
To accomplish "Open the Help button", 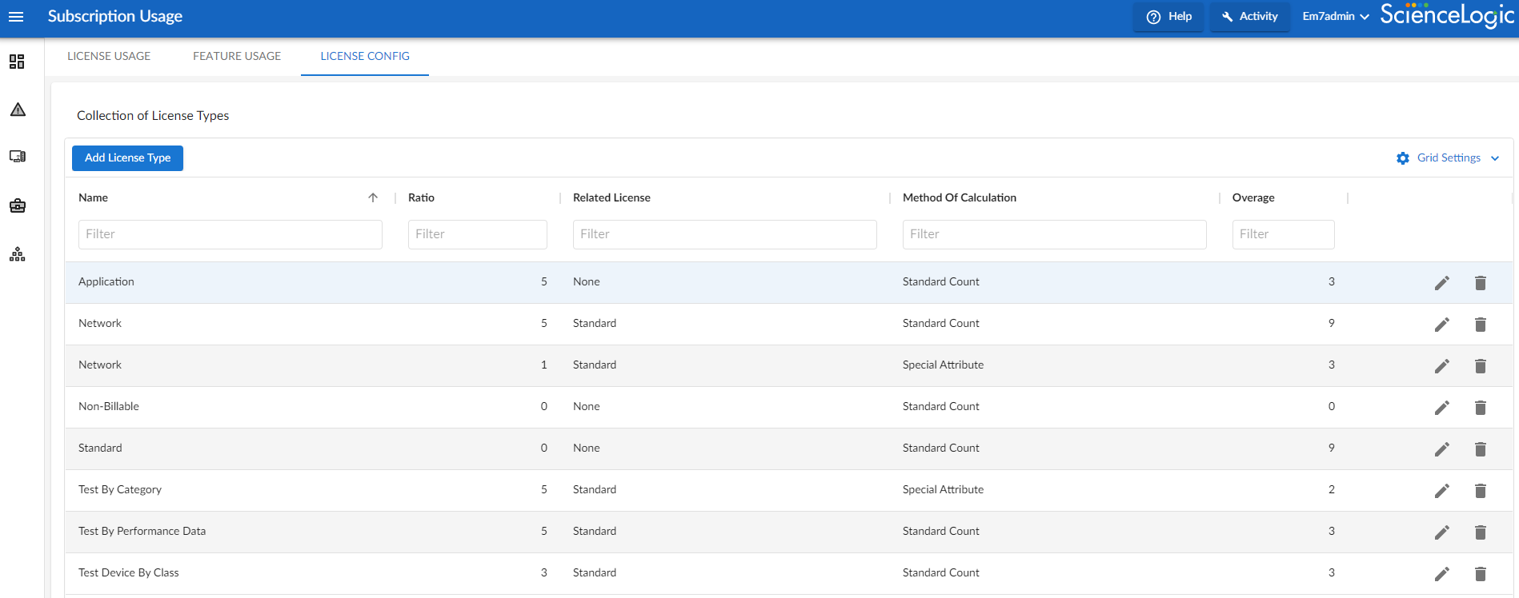I will click(1168, 17).
